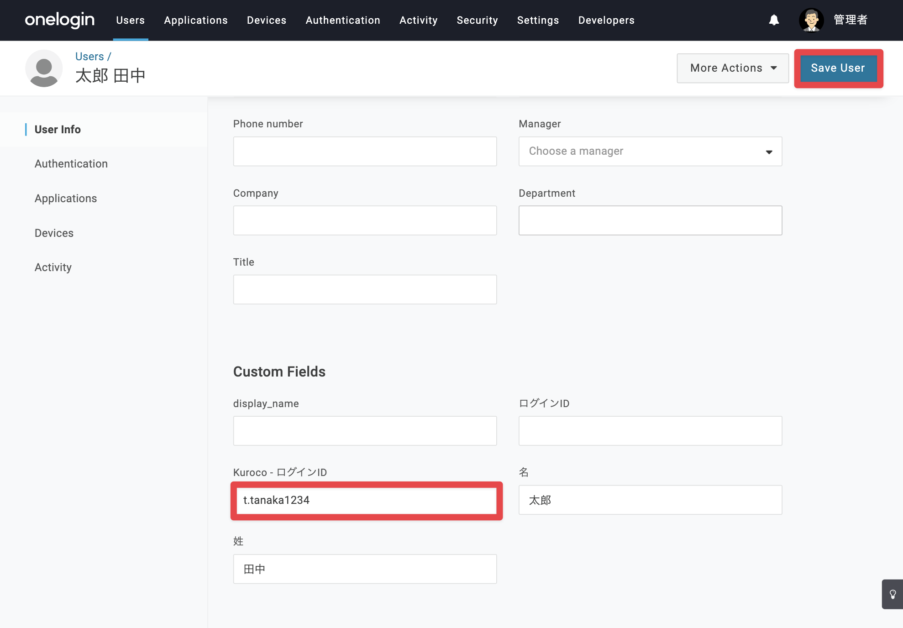Image resolution: width=903 pixels, height=628 pixels.
Task: Open the notifications bell
Action: (x=774, y=20)
